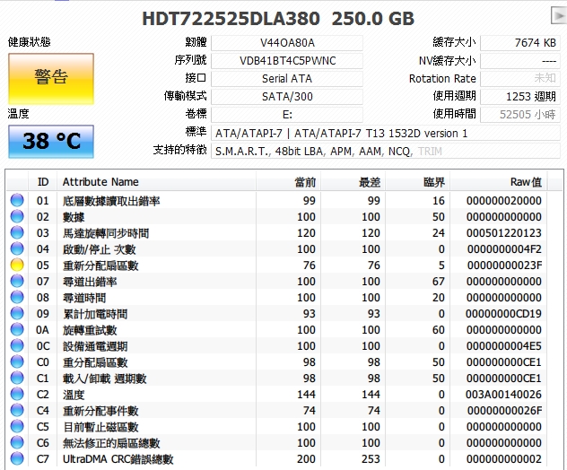567x470 pixels.
Task: Click the 當前 column header
Action: point(305,182)
